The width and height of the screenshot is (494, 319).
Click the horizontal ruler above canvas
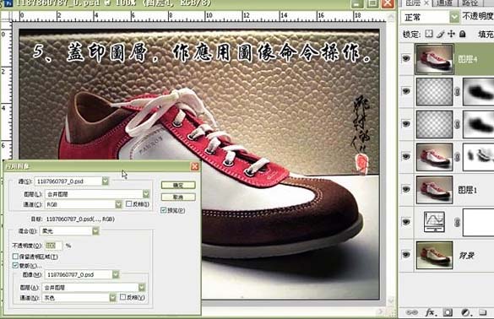point(198,16)
